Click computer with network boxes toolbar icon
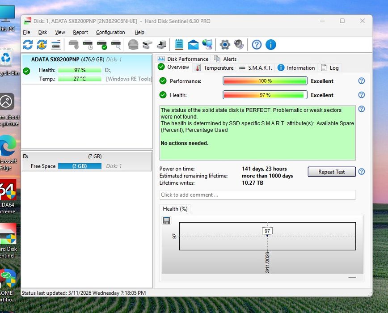The height and width of the screenshot is (313, 388). pyautogui.click(x=161, y=45)
